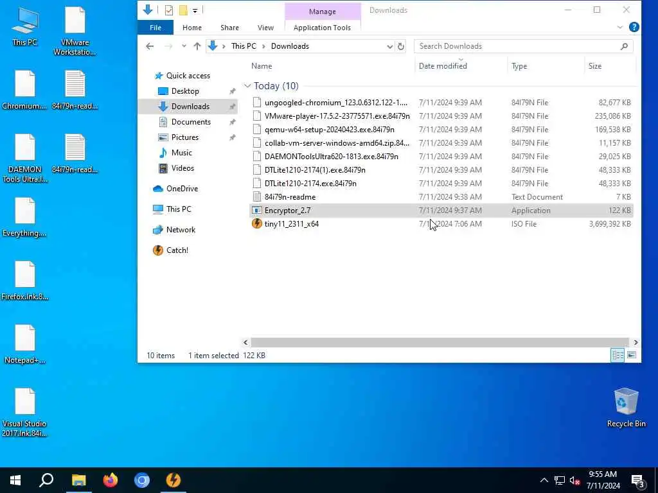The width and height of the screenshot is (658, 493).
Task: Open Explorer help question mark
Action: 634,27
